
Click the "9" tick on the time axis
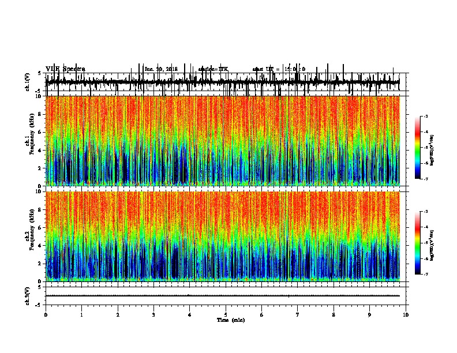point(369,315)
